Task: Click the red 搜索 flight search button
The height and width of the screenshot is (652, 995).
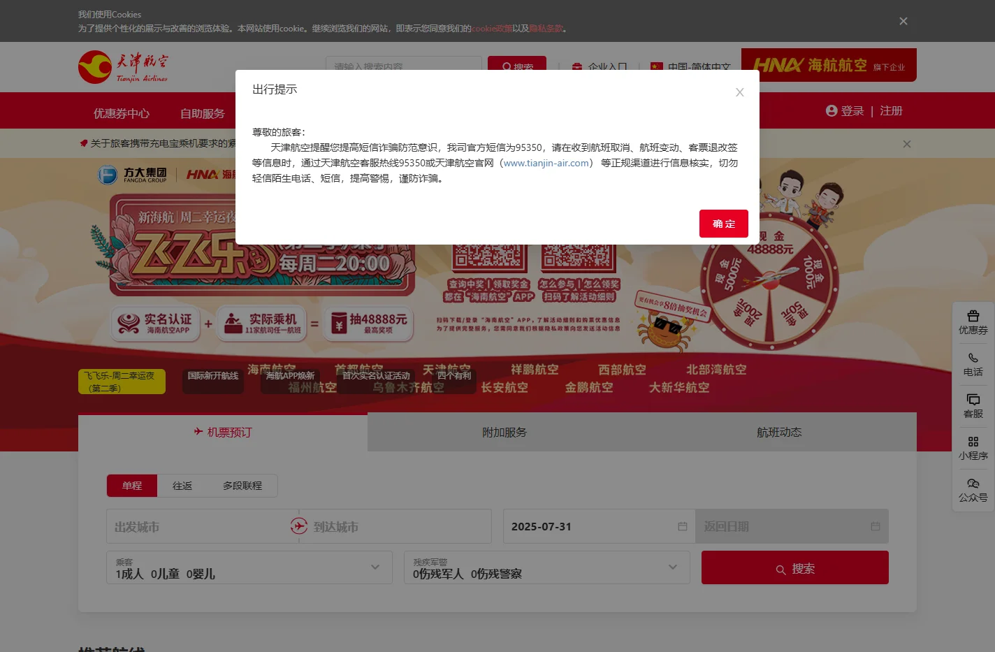Action: (x=795, y=567)
